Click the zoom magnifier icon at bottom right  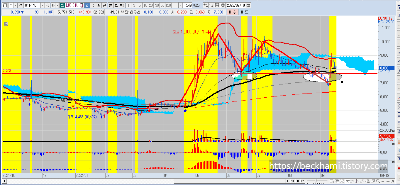(x=378, y=181)
